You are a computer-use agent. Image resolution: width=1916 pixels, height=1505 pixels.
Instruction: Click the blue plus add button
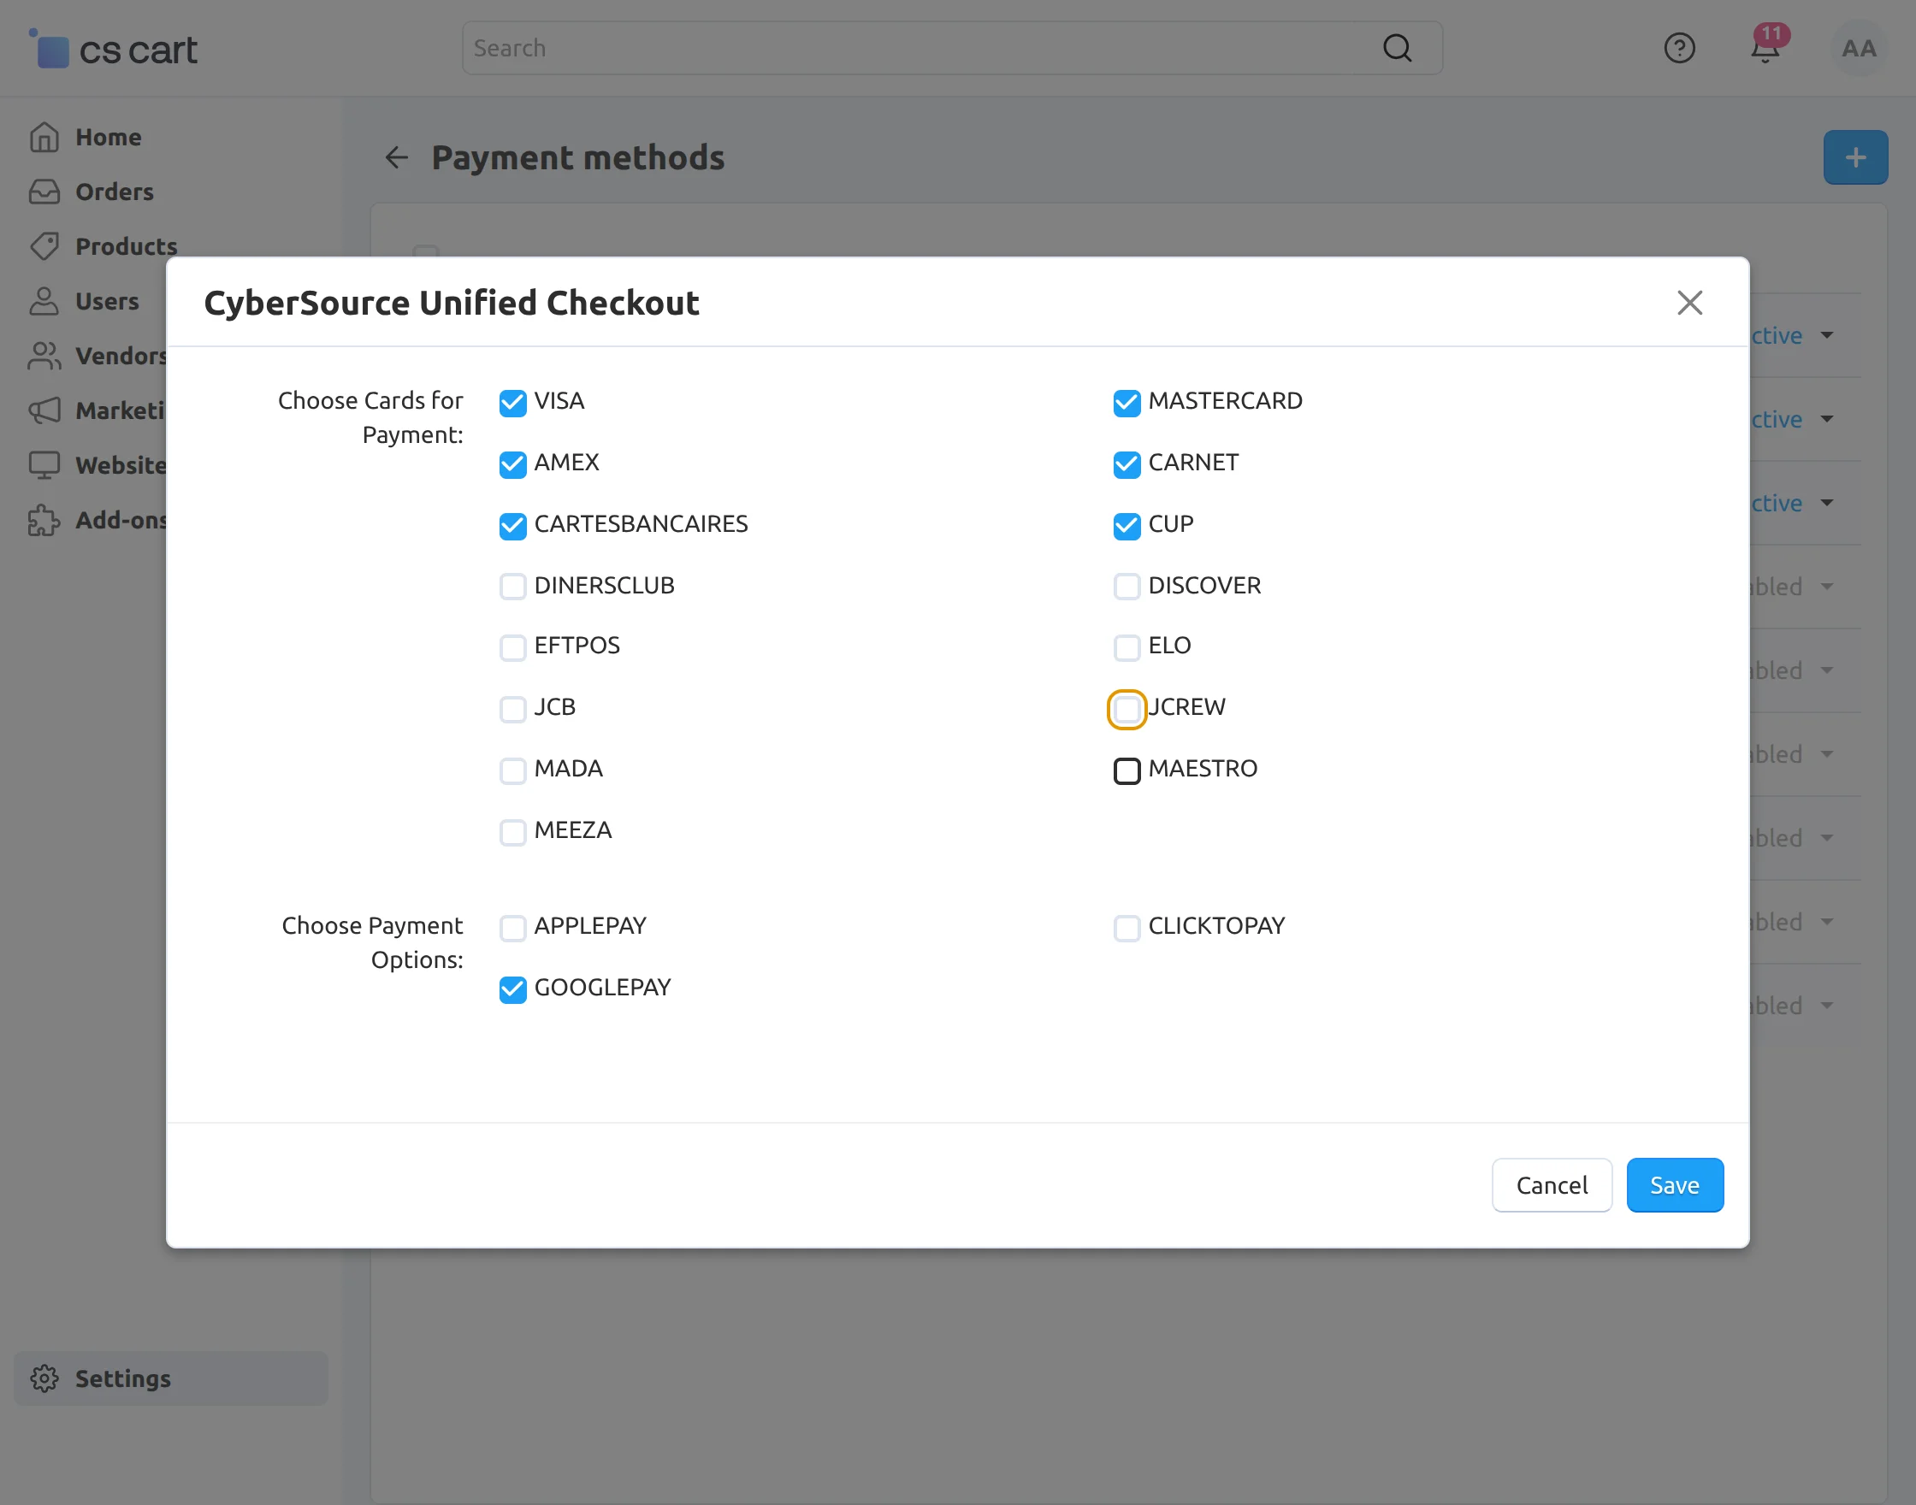click(x=1855, y=157)
